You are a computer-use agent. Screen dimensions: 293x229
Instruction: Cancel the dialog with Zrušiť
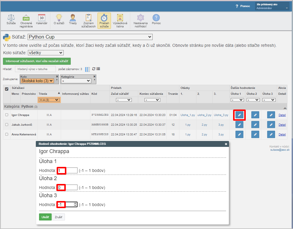pyautogui.click(x=58, y=217)
